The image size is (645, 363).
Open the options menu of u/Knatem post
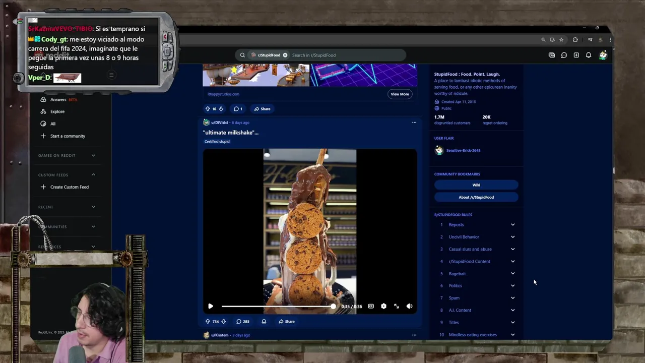[414, 335]
